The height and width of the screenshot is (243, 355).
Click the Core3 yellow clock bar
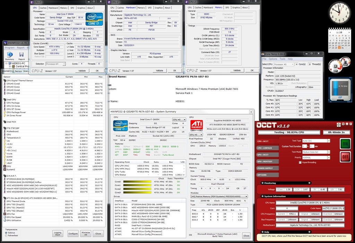click(x=137, y=192)
